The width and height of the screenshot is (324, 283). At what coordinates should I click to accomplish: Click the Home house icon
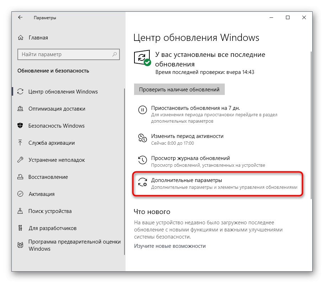click(x=20, y=37)
